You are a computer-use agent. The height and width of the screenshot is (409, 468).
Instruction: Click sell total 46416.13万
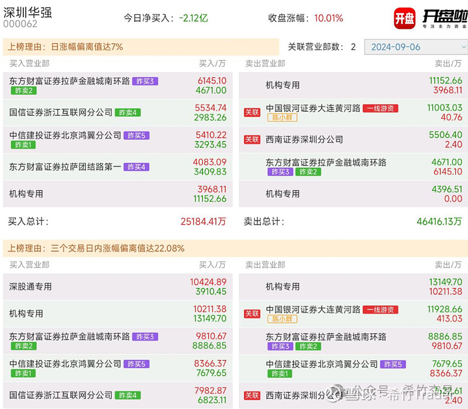coord(439,222)
